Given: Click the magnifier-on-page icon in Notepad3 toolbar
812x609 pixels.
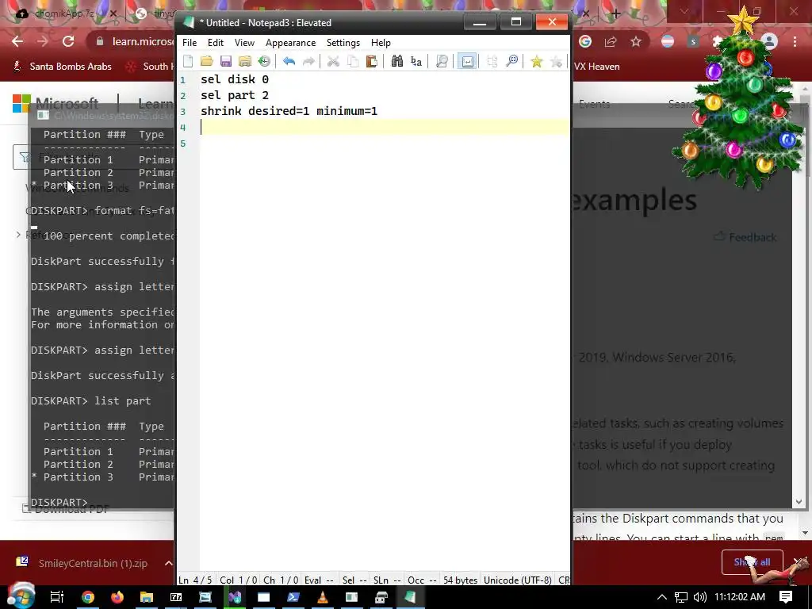Looking at the screenshot, I should (x=442, y=62).
